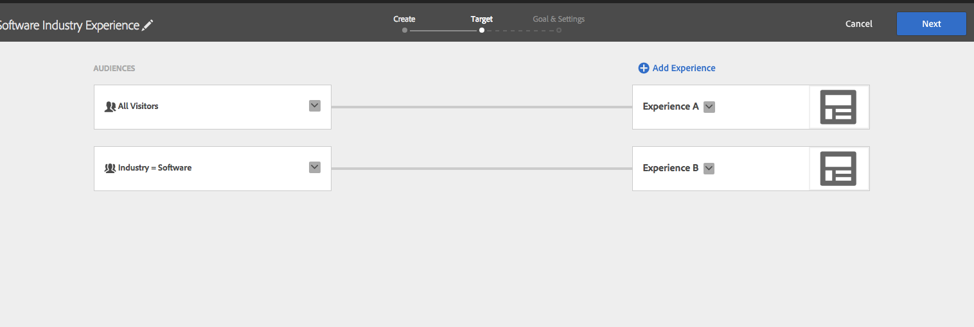Open the Experience B options dropdown
The height and width of the screenshot is (327, 974).
tap(709, 169)
